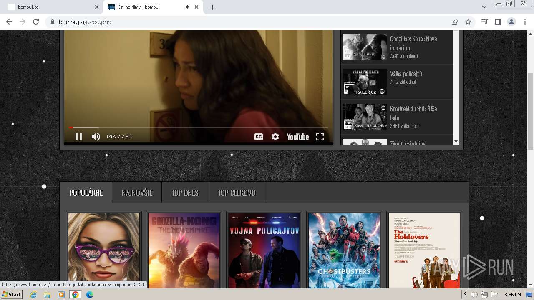Go forward in browser history
This screenshot has width=534, height=300.
23,22
